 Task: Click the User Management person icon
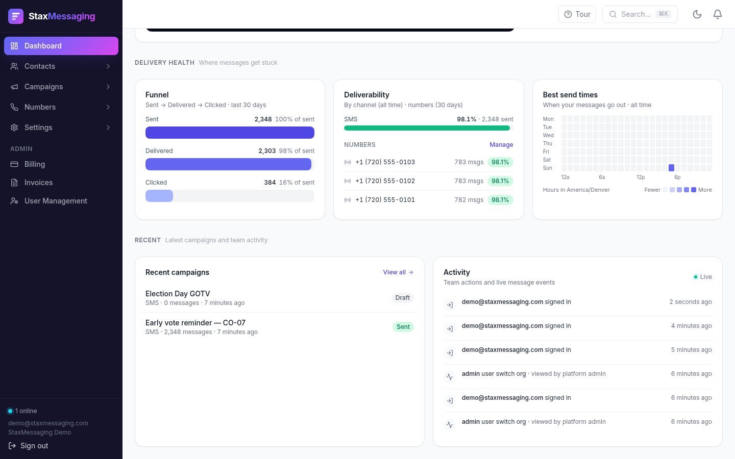pos(14,201)
